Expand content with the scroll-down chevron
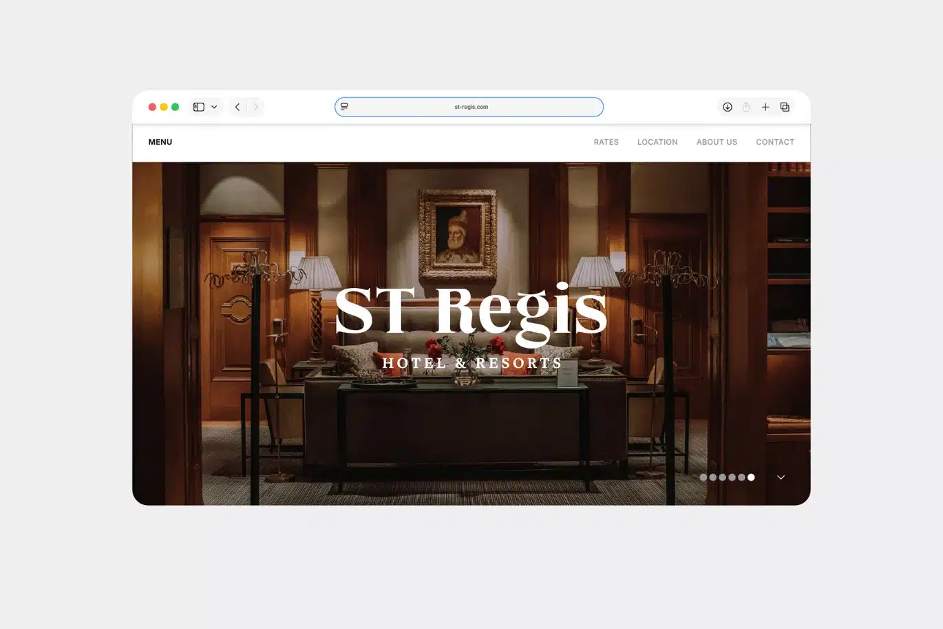The image size is (943, 629). [x=781, y=477]
